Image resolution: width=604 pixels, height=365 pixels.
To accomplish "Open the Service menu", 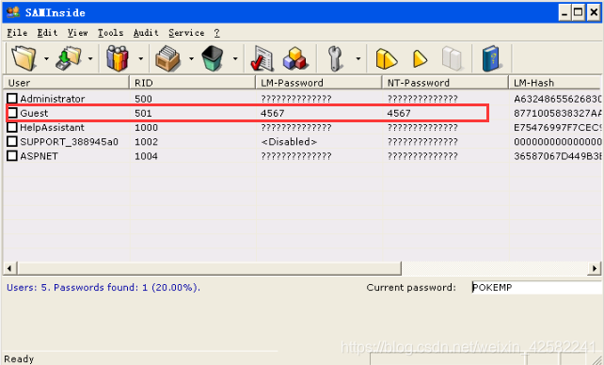I will [x=186, y=33].
